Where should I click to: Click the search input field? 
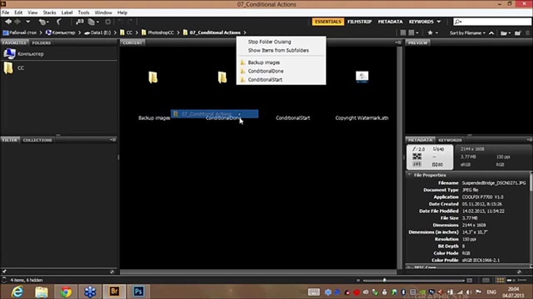[493, 22]
